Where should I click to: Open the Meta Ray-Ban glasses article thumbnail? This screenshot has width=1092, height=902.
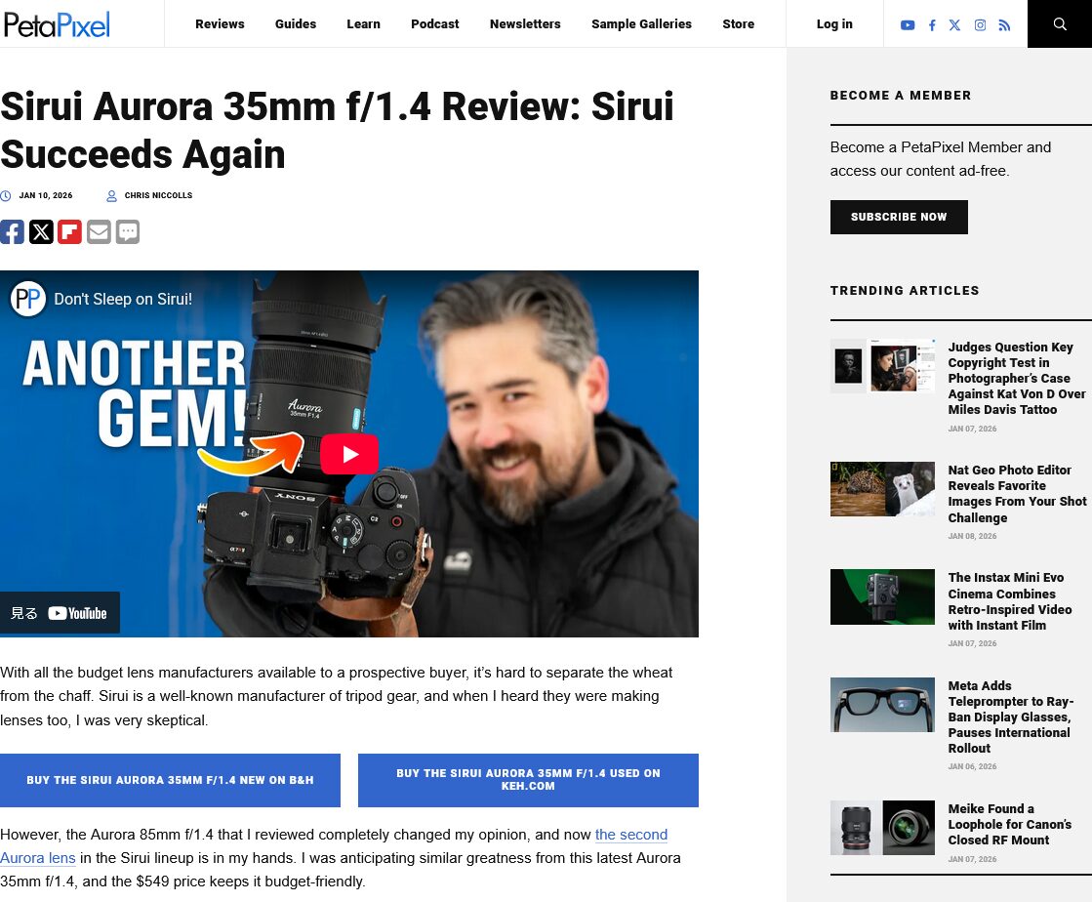coord(882,704)
